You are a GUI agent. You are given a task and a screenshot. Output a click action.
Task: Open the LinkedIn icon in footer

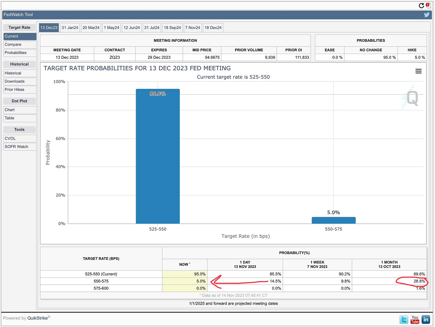426,320
